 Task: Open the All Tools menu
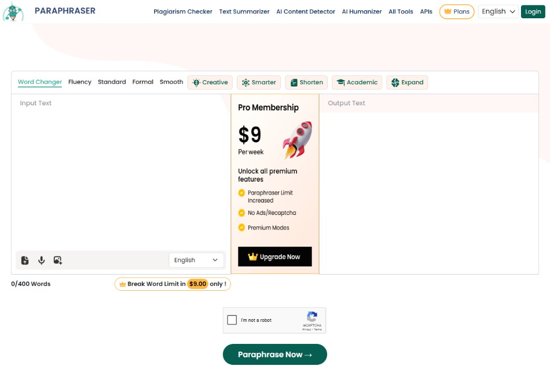[x=401, y=11]
